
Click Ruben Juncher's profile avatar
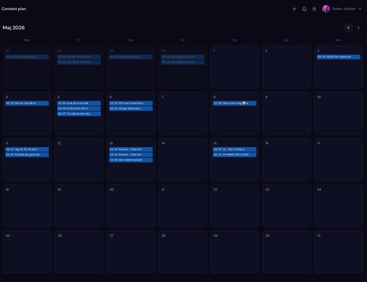pos(326,8)
